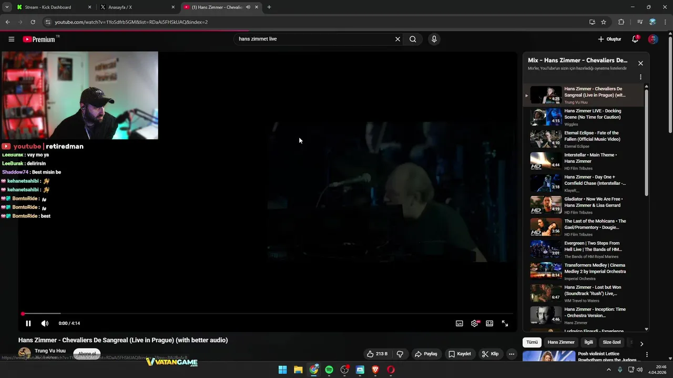The height and width of the screenshot is (378, 673).
Task: Select the Tümü filter chip
Action: 532,342
